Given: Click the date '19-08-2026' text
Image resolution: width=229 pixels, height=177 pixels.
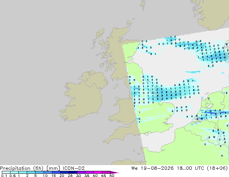Looking at the screenshot, I should pyautogui.click(x=157, y=168).
